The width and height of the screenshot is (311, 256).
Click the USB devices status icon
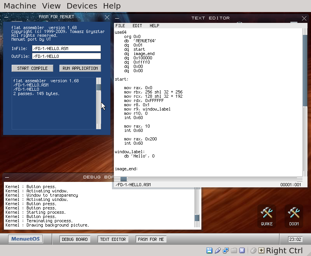click(x=218, y=251)
